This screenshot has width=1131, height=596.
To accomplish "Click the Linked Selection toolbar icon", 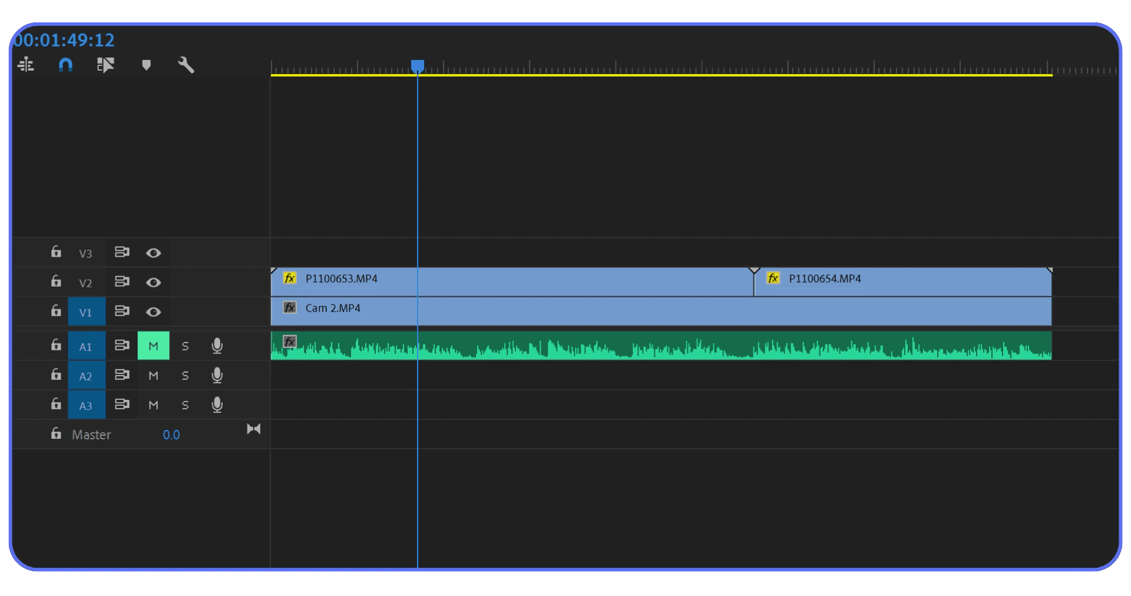I will pos(105,65).
